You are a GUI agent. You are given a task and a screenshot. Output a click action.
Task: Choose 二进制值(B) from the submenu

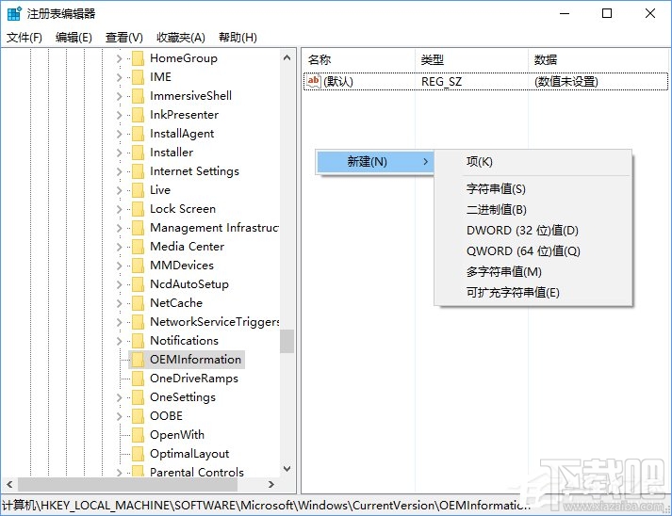pyautogui.click(x=533, y=210)
